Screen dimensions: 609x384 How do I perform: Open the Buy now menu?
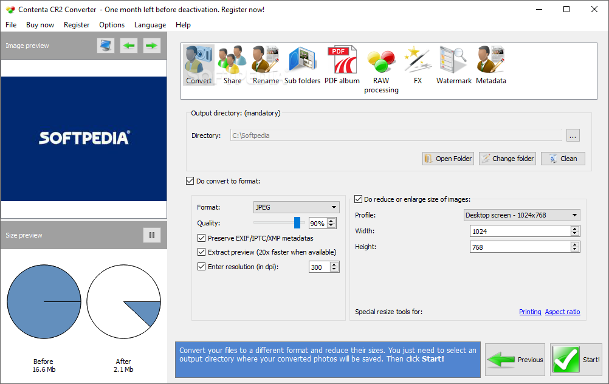[x=40, y=25]
